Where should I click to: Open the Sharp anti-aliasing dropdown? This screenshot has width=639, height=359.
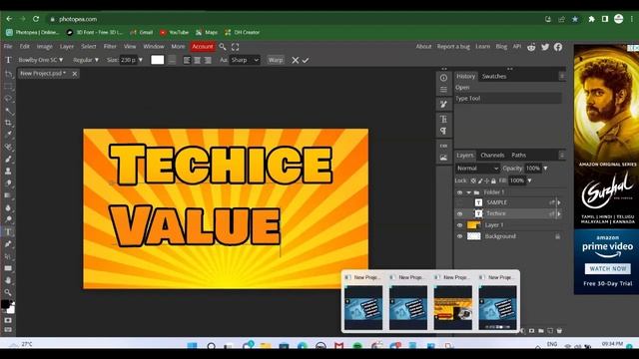[245, 60]
